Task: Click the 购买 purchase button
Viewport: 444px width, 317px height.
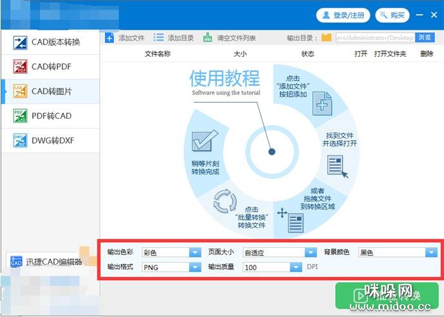Action: tap(392, 15)
